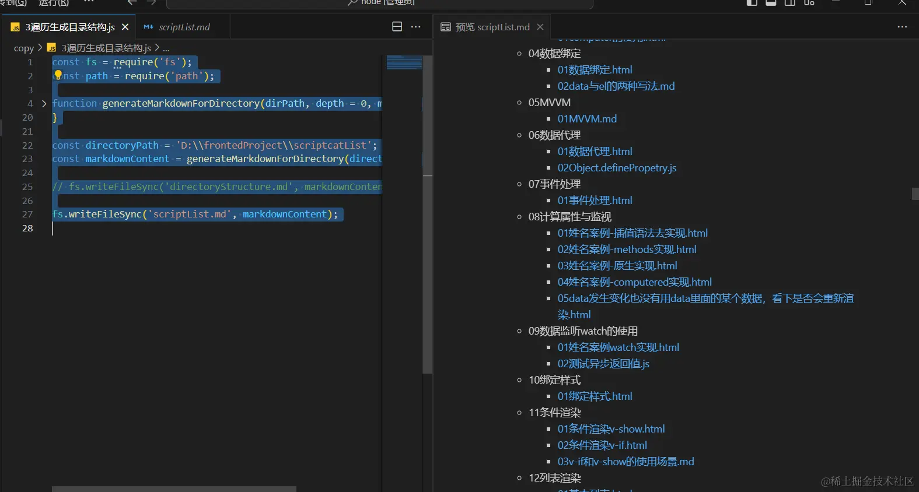Image resolution: width=919 pixels, height=492 pixels.
Task: Click the commented writeFileSync line 25
Action: click(x=217, y=187)
